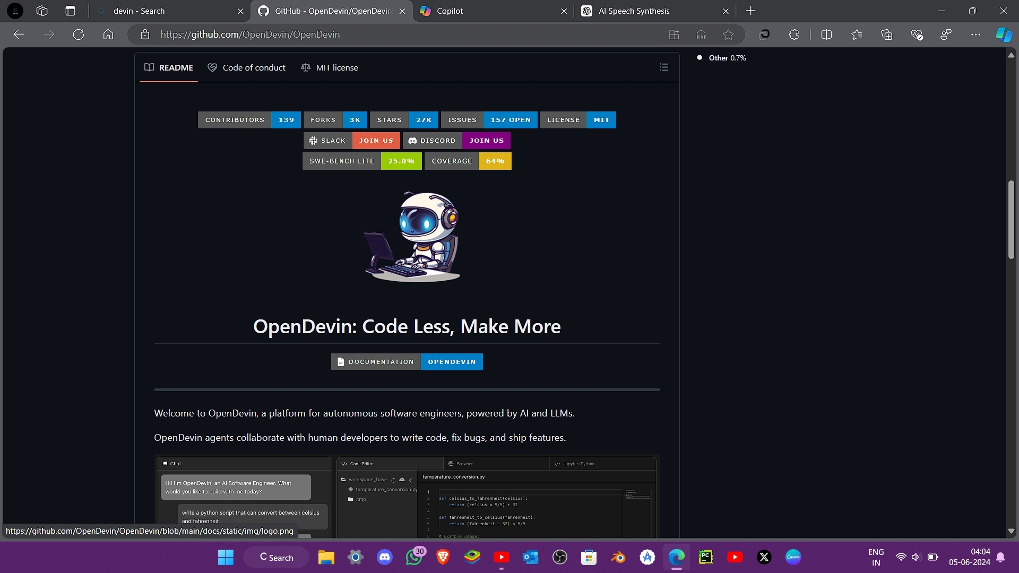Open the README outline icon
The height and width of the screenshot is (573, 1019).
click(x=663, y=67)
